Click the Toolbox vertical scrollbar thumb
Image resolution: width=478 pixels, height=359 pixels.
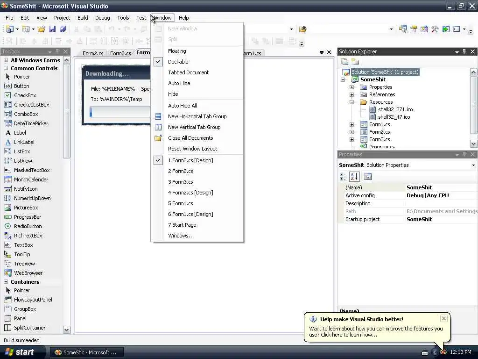[x=66, y=111]
